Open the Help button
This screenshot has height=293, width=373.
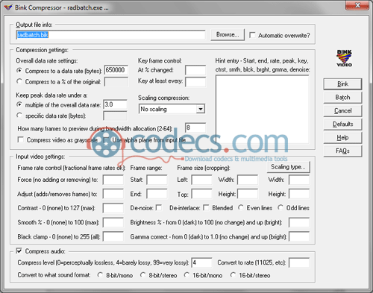(342, 137)
